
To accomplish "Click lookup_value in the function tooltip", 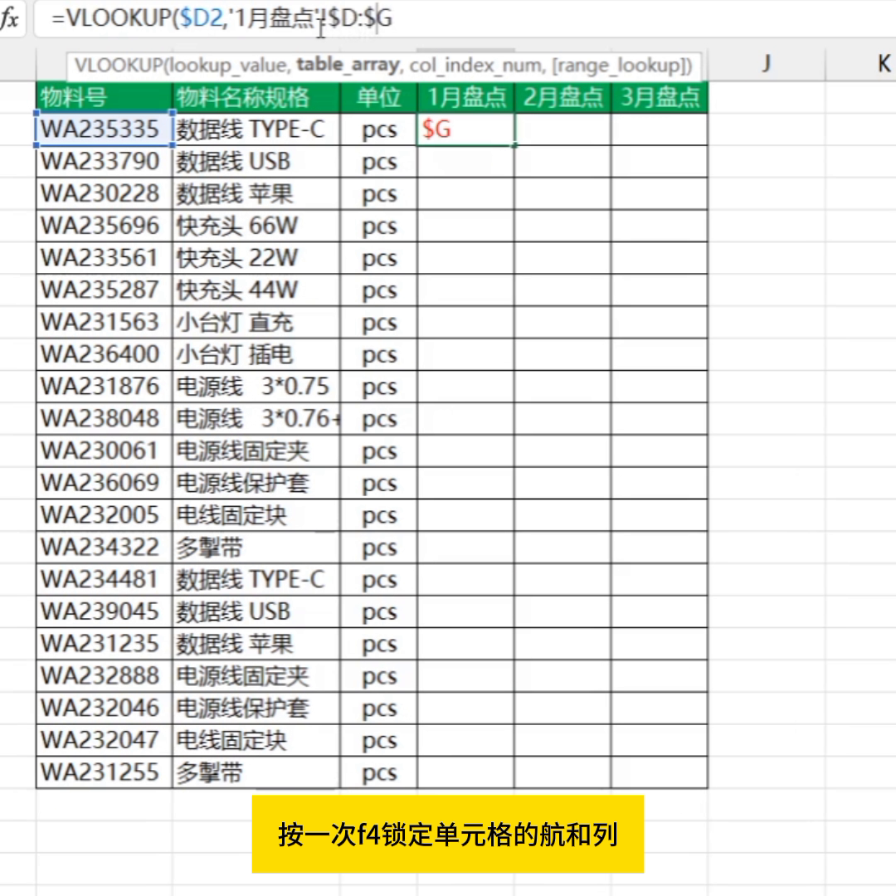I will 231,66.
